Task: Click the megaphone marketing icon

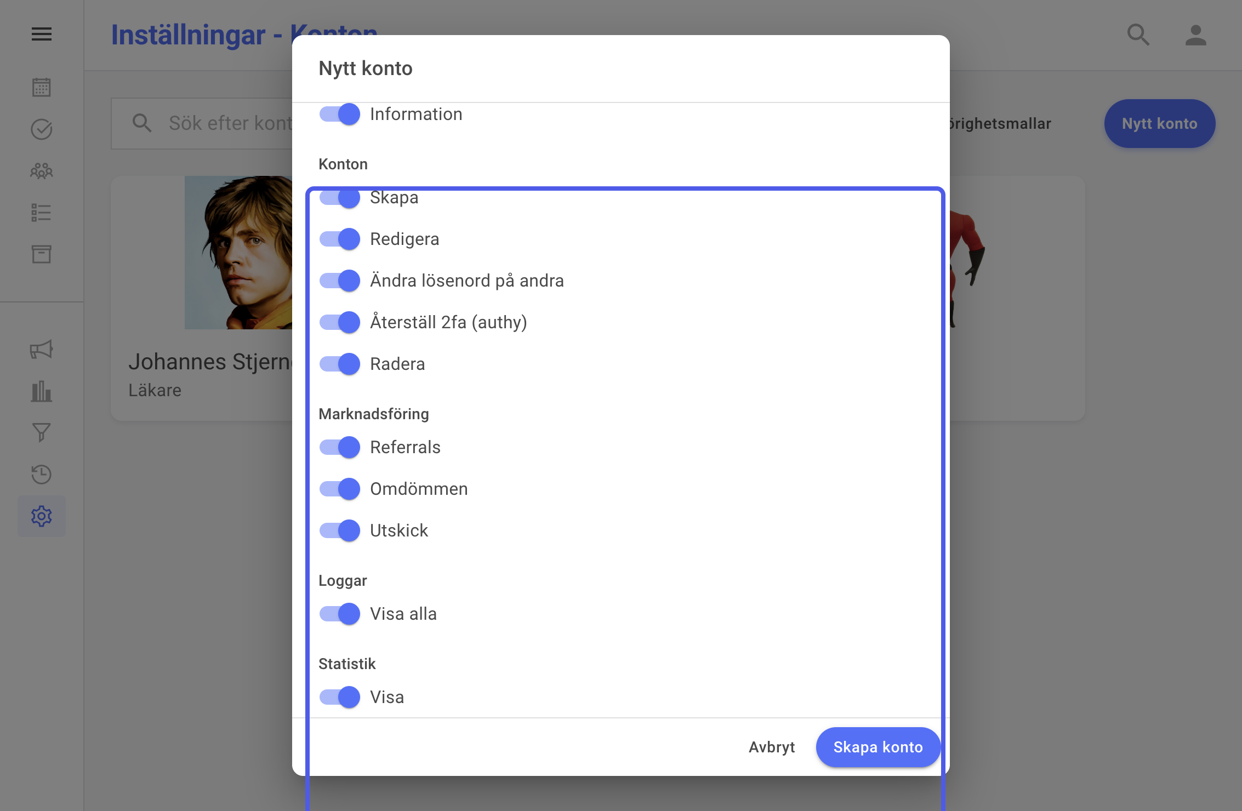Action: click(x=42, y=349)
